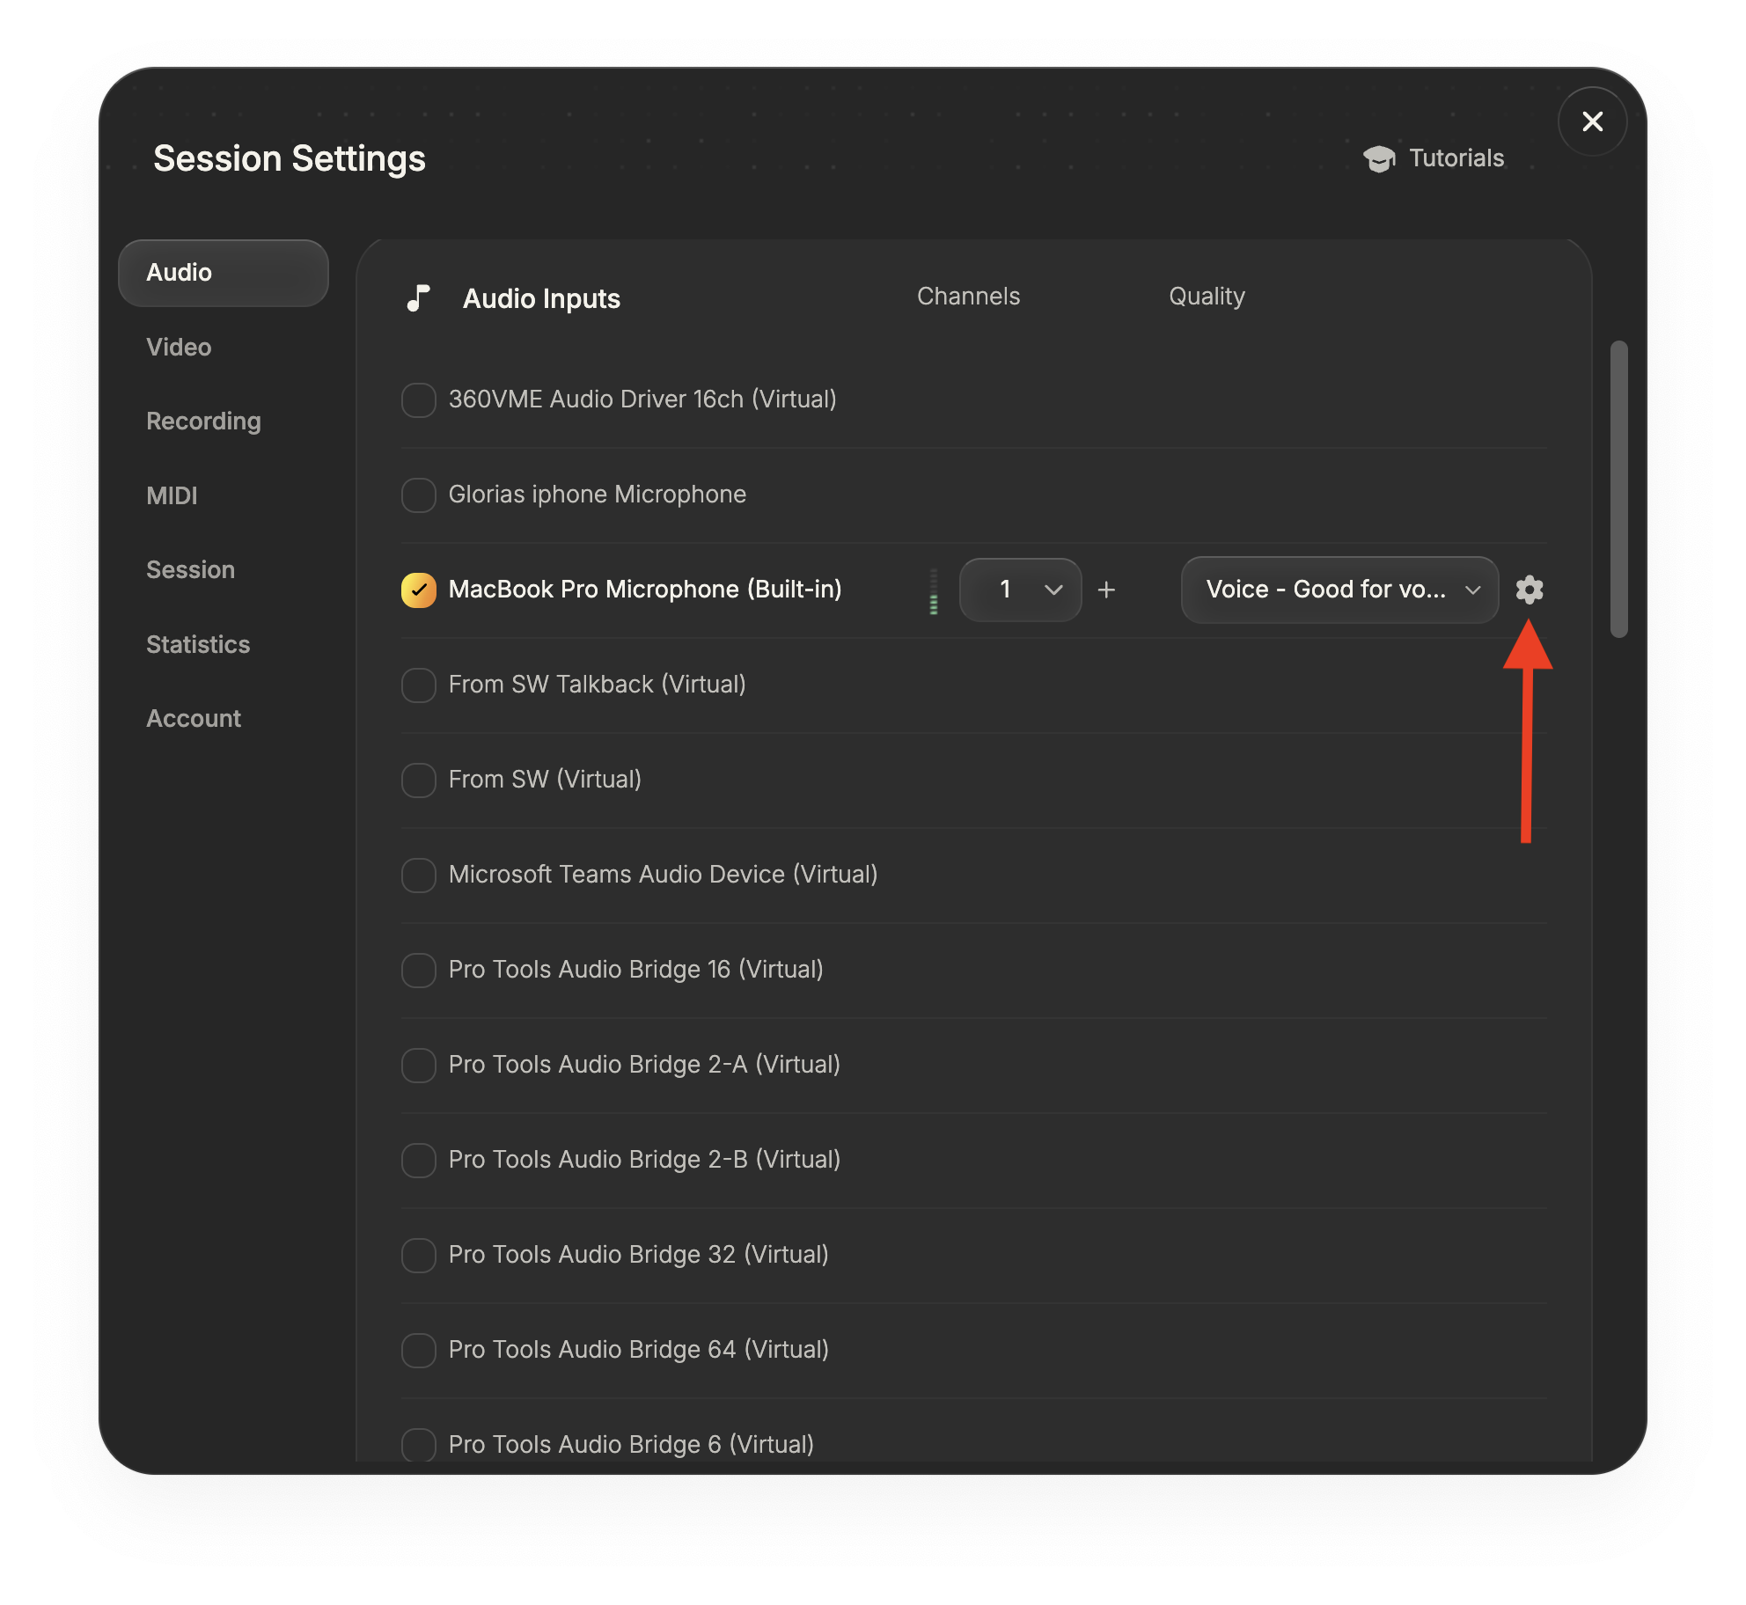1746x1605 pixels.
Task: Click the Tutorials graduation cap icon
Action: click(x=1379, y=159)
